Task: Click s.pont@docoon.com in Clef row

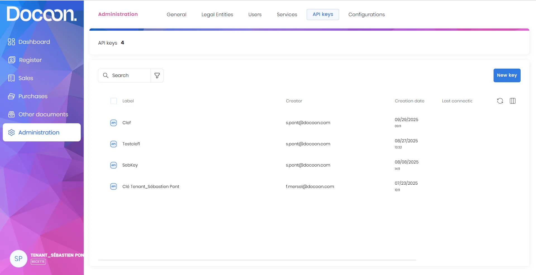Action: (308, 123)
